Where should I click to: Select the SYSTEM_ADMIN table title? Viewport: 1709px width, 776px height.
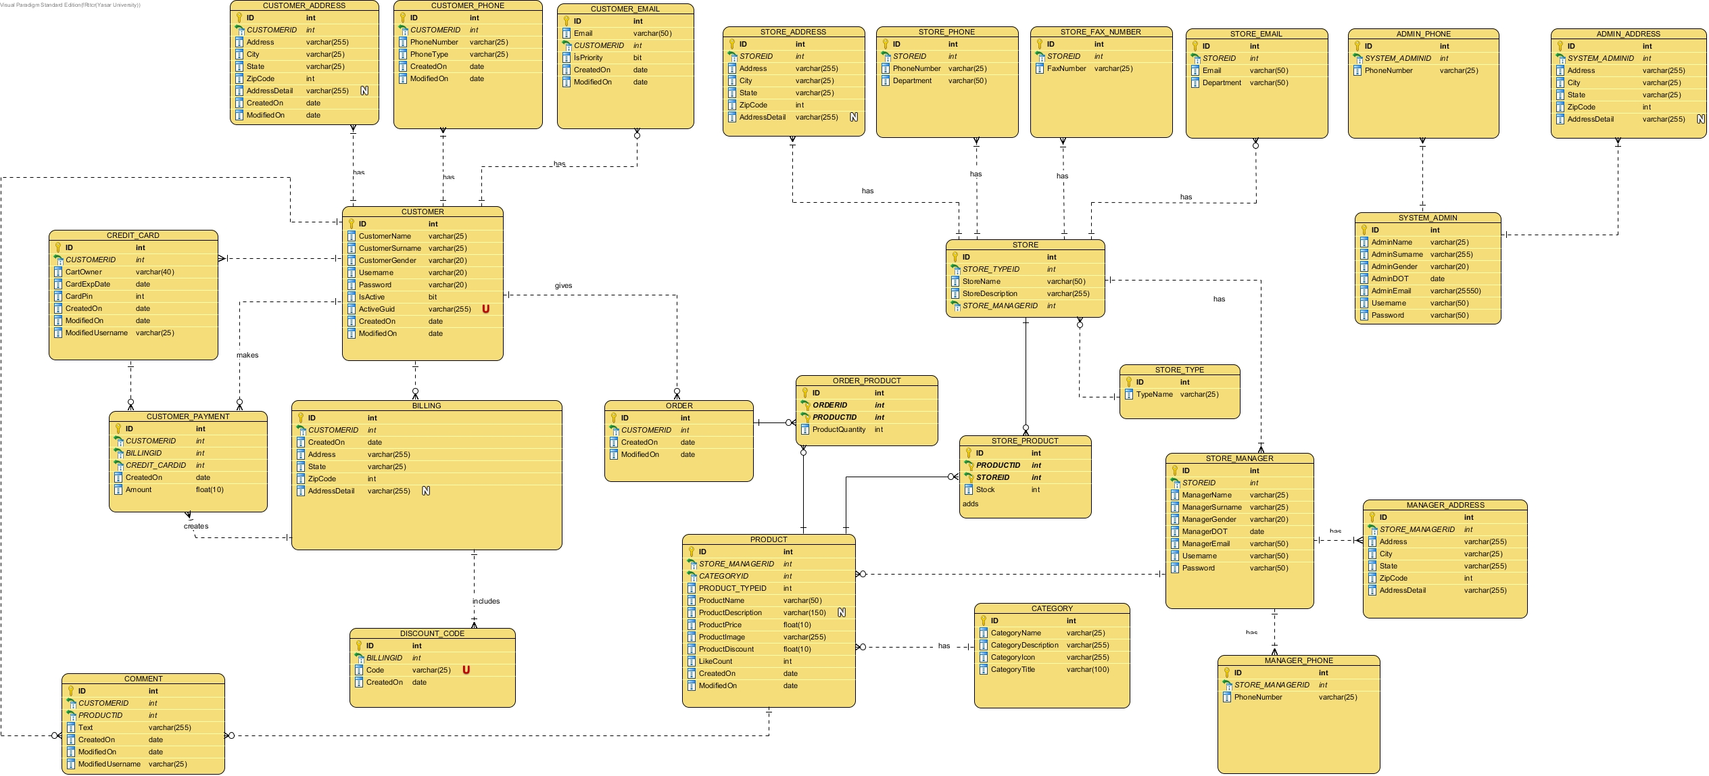pyautogui.click(x=1428, y=218)
